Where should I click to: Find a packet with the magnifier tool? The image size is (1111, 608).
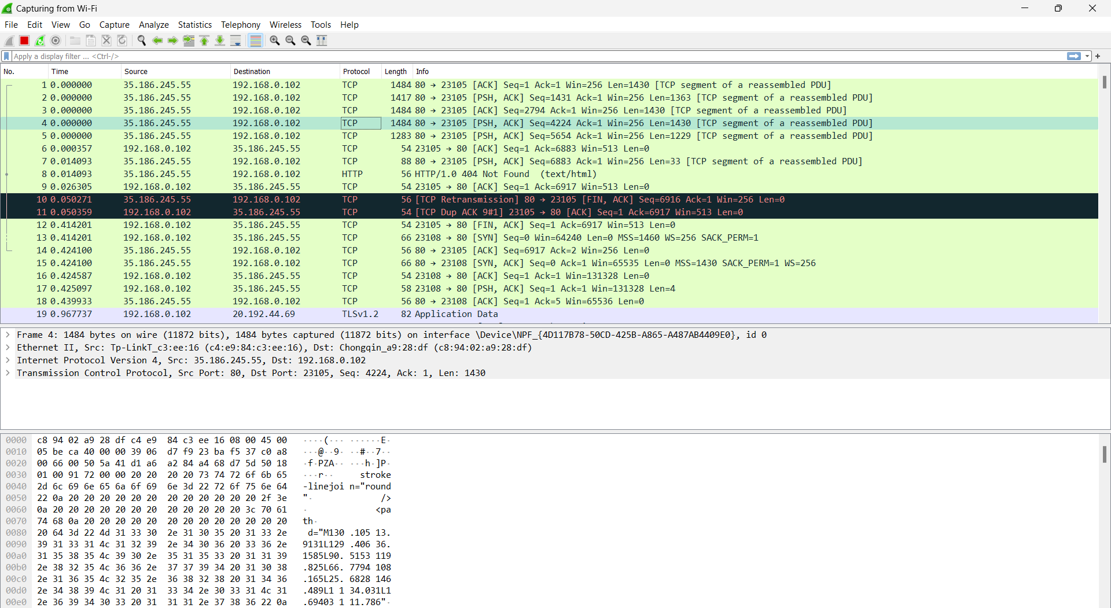tap(141, 40)
